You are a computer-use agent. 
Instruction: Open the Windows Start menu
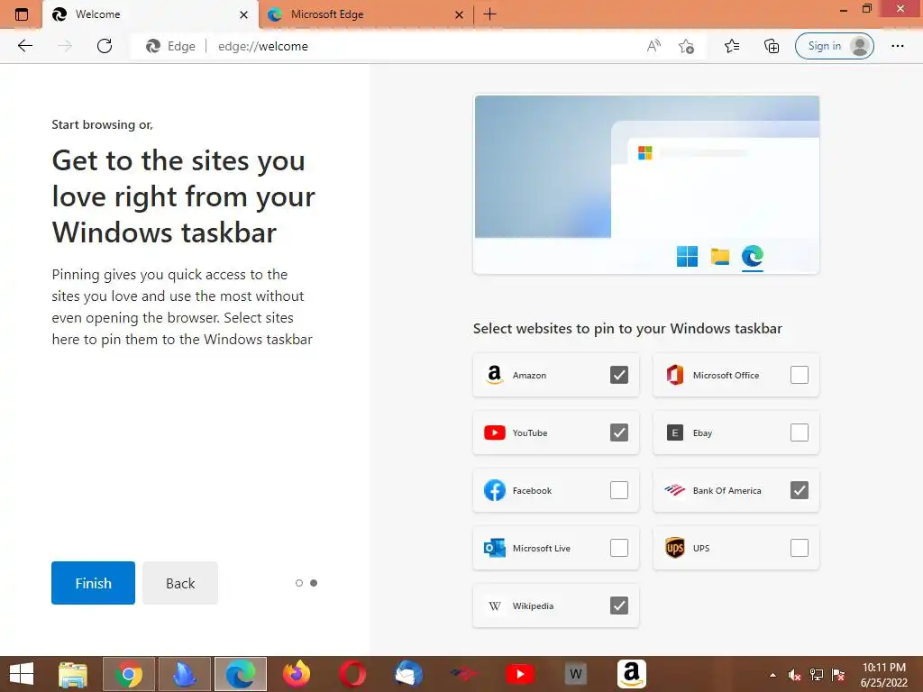point(22,674)
